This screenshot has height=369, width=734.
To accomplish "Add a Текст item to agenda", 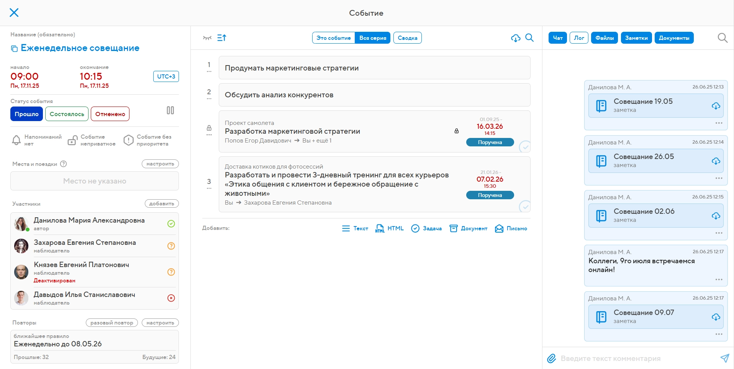I will [x=355, y=228].
